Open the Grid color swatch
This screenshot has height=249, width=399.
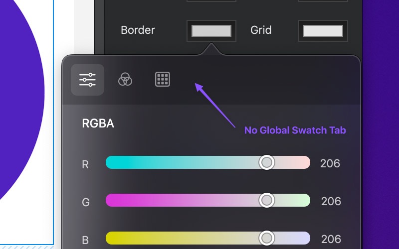pyautogui.click(x=323, y=31)
